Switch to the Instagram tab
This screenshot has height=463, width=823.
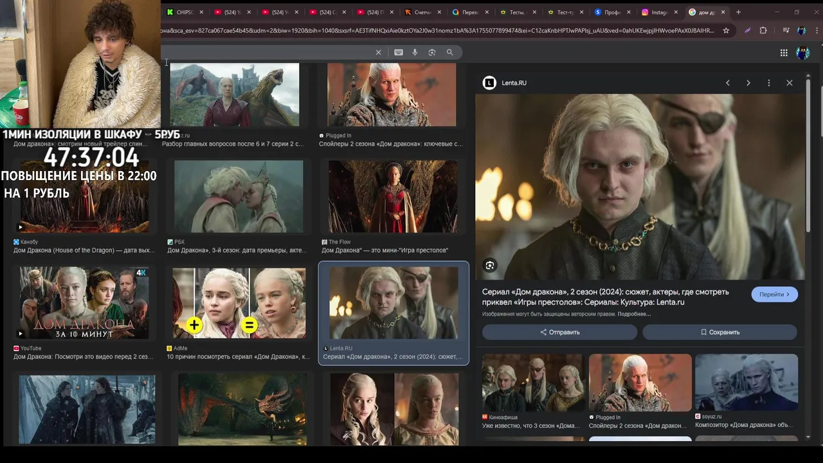[x=659, y=12]
